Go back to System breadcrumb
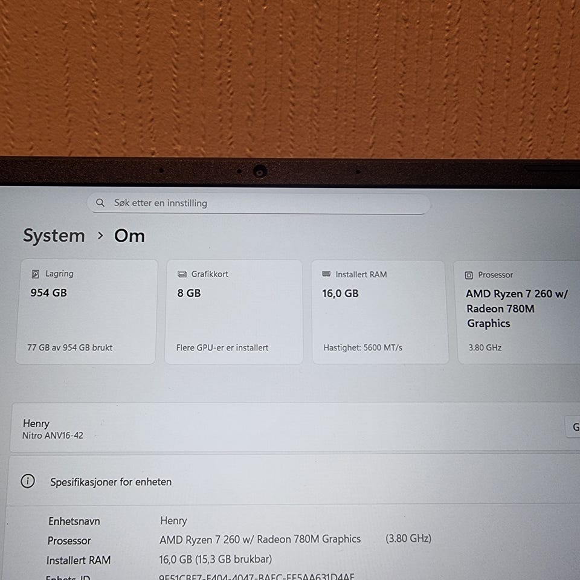Viewport: 580px width, 580px height. (x=54, y=236)
